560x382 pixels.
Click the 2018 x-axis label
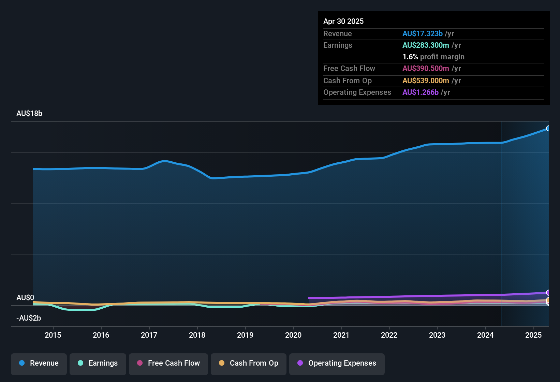coord(197,335)
